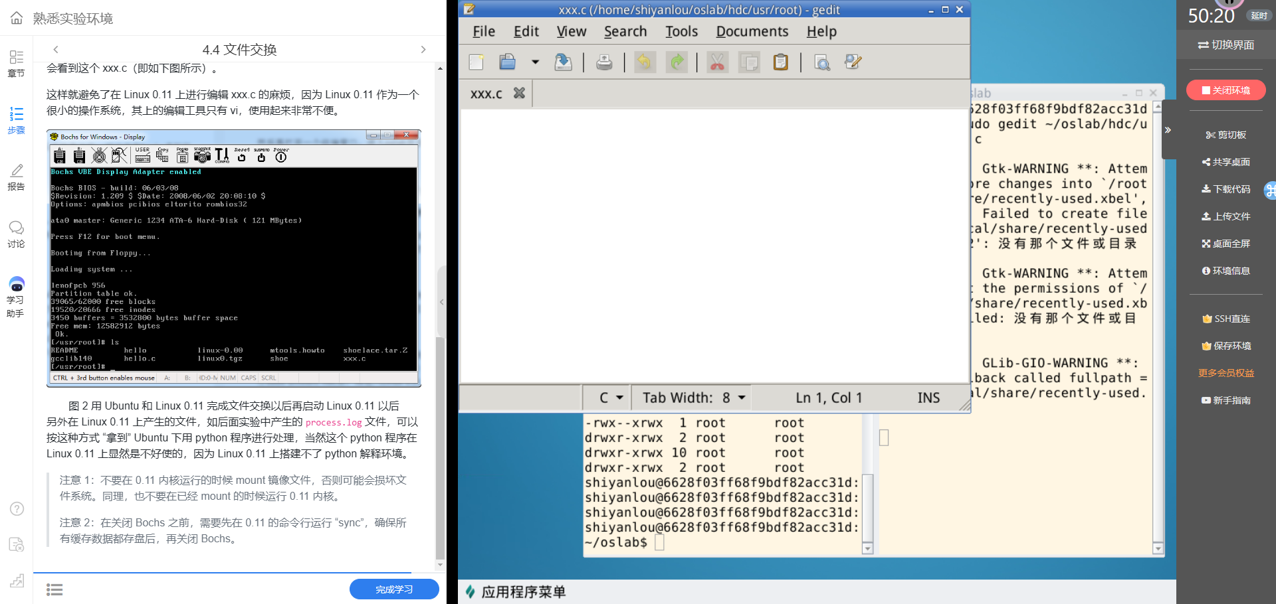Close the xxx.c tab

[519, 94]
